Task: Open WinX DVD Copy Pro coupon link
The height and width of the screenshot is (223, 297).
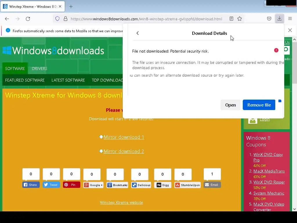Action: pos(268,157)
